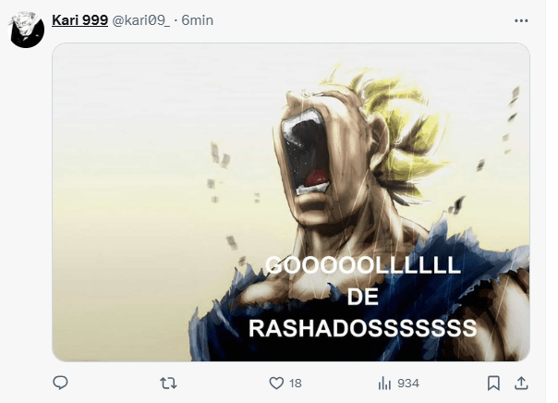This screenshot has height=403, width=558.
Task: Open the three-dot more options menu
Action: (x=521, y=20)
